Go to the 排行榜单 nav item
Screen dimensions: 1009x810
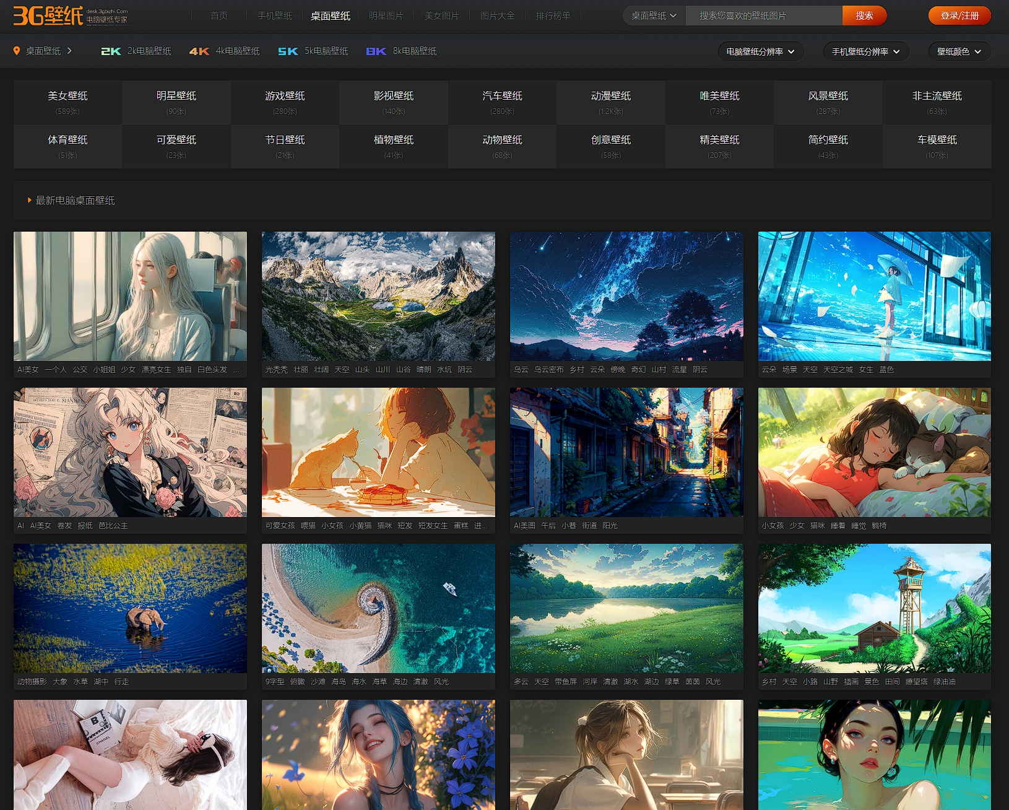553,15
